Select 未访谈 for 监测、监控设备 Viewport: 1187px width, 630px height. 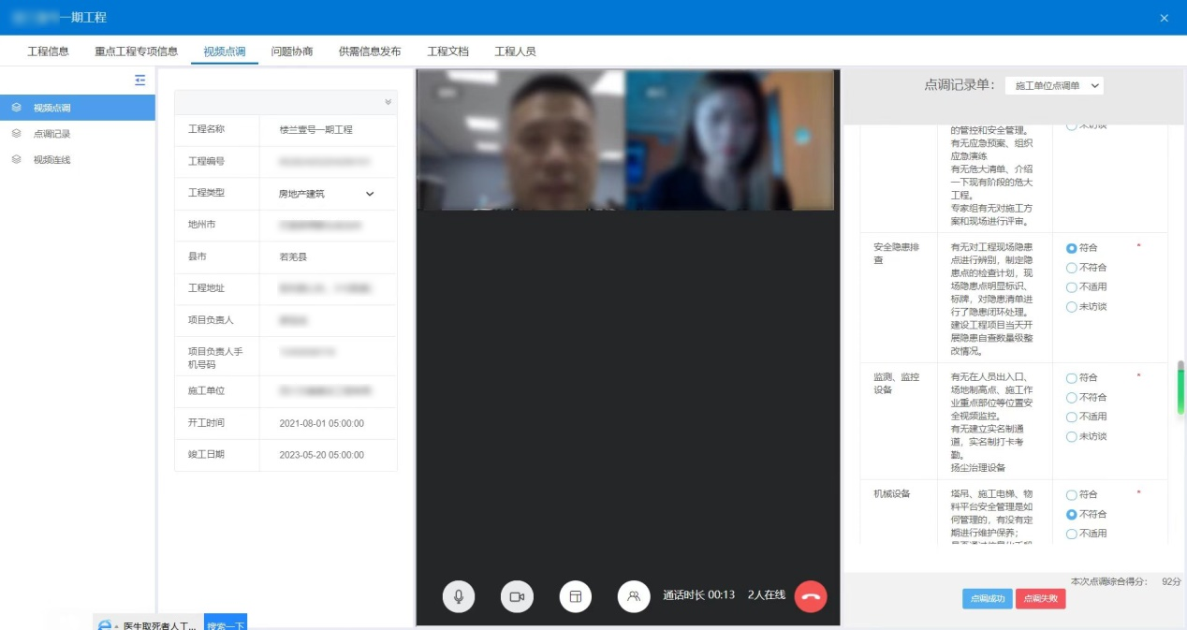[x=1072, y=436]
